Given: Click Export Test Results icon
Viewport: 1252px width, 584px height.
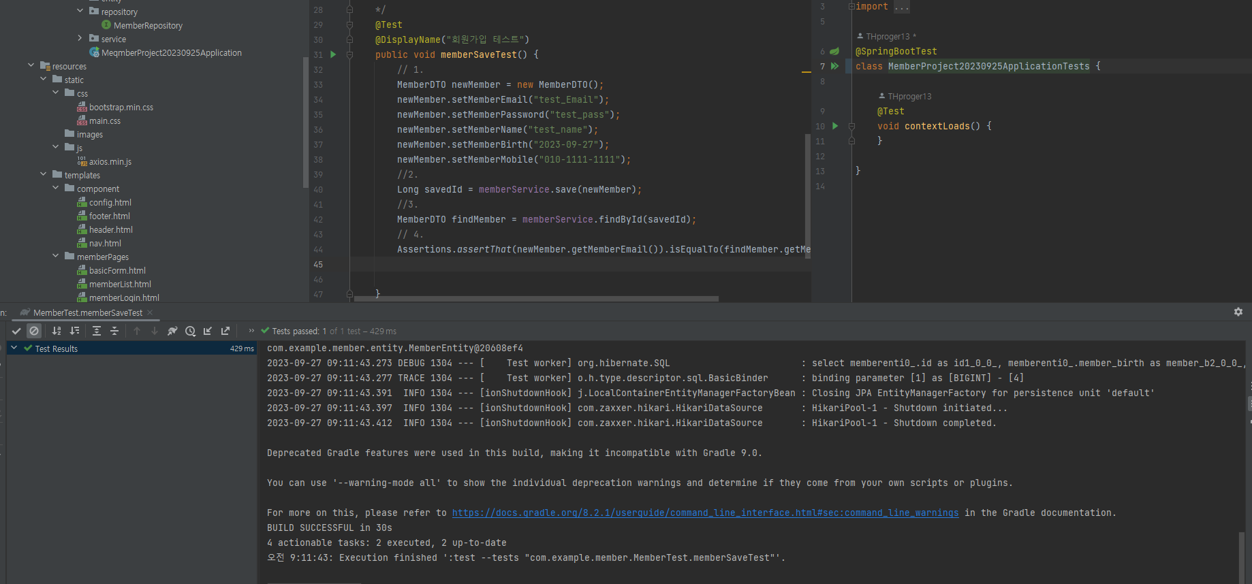Looking at the screenshot, I should [x=225, y=331].
